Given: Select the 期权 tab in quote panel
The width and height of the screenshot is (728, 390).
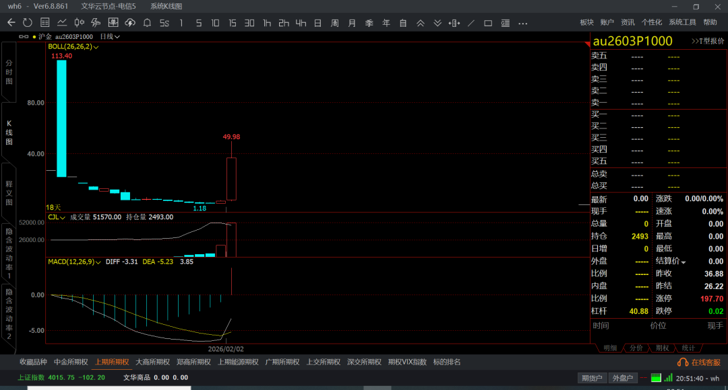Looking at the screenshot, I should [x=662, y=348].
